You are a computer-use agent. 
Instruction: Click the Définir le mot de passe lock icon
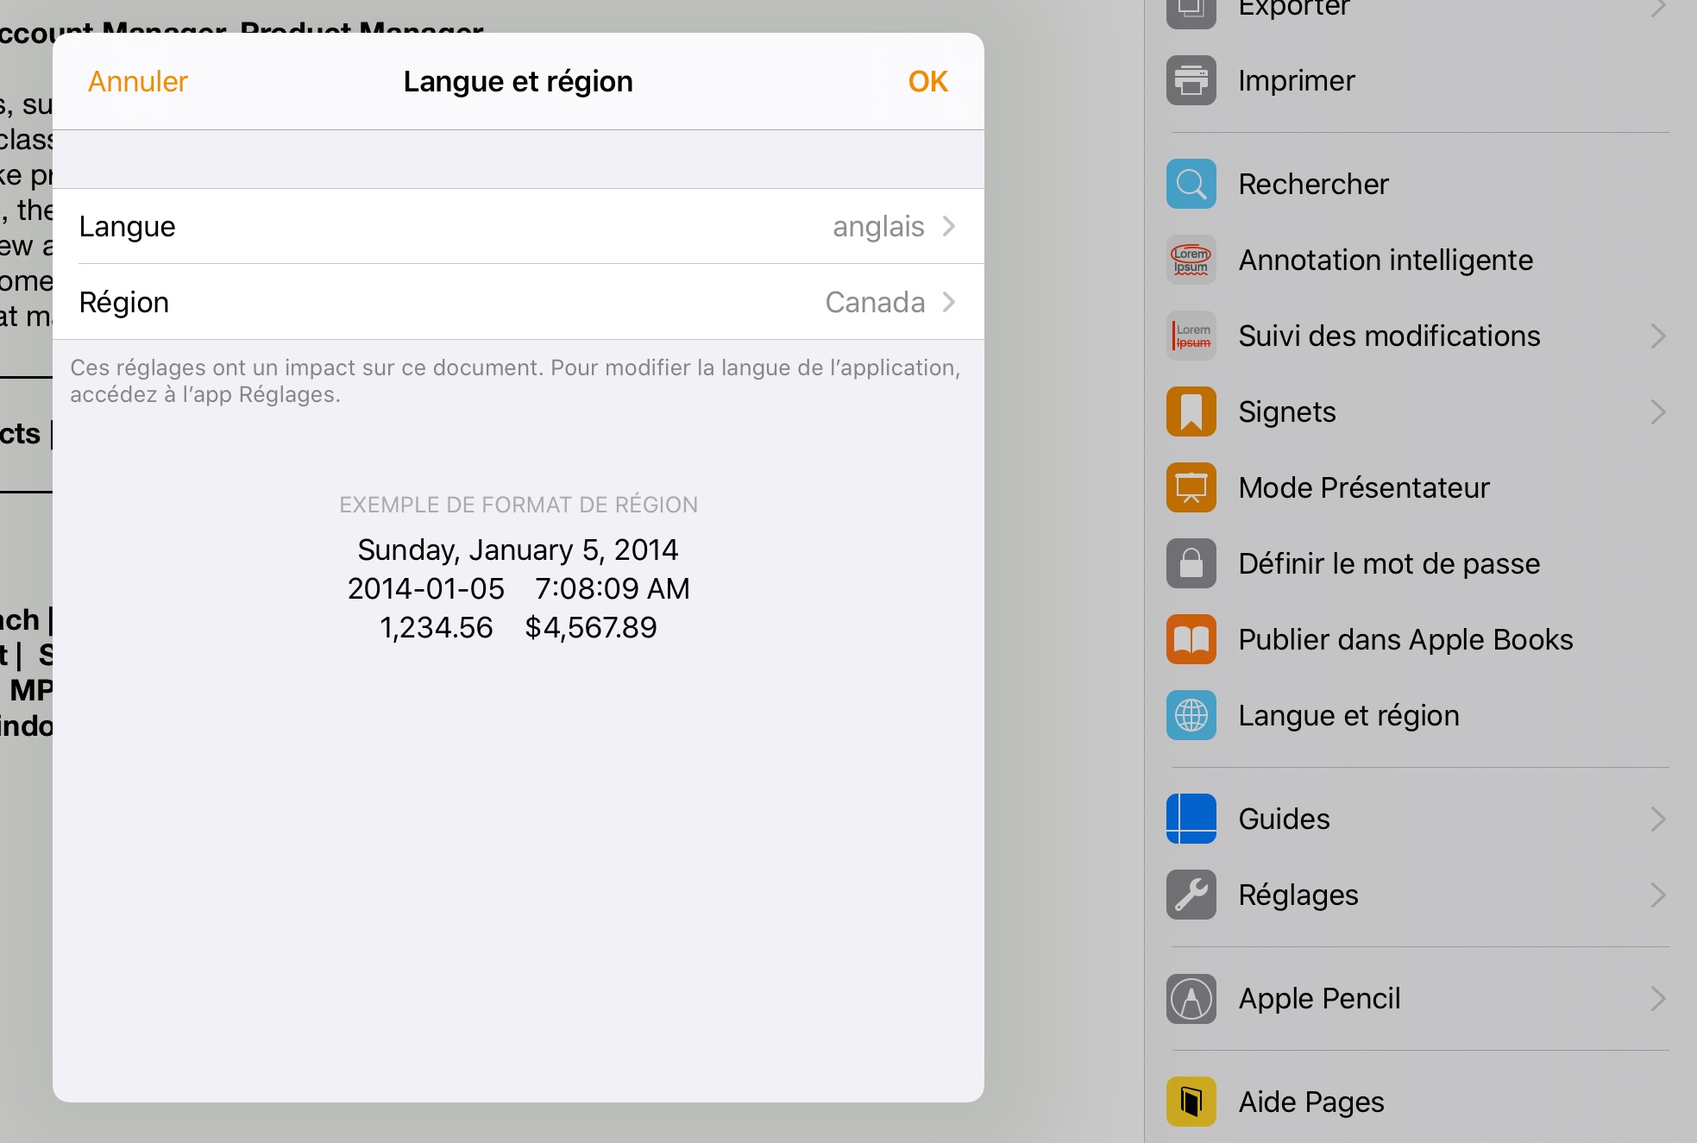1191,563
